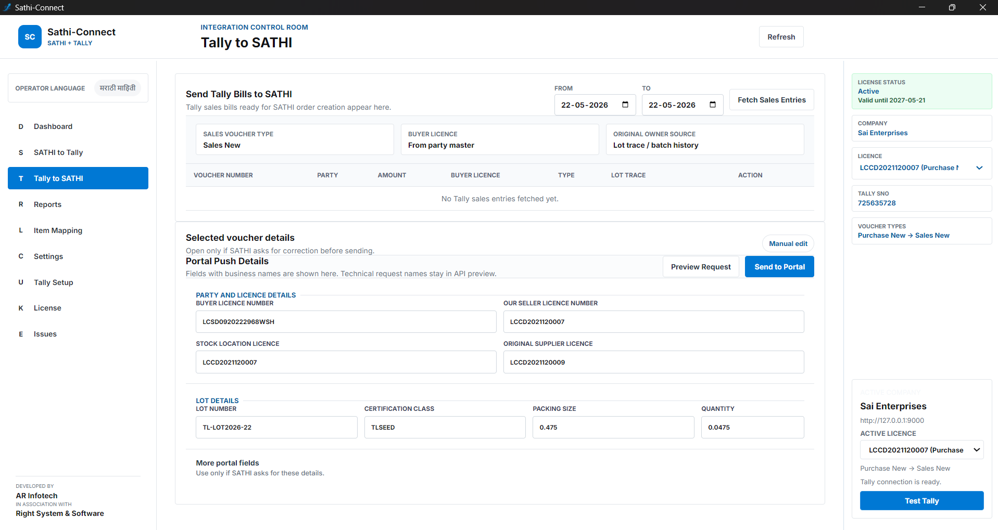Click the 'LOT TRACE' column header
This screenshot has width=998, height=530.
point(628,175)
